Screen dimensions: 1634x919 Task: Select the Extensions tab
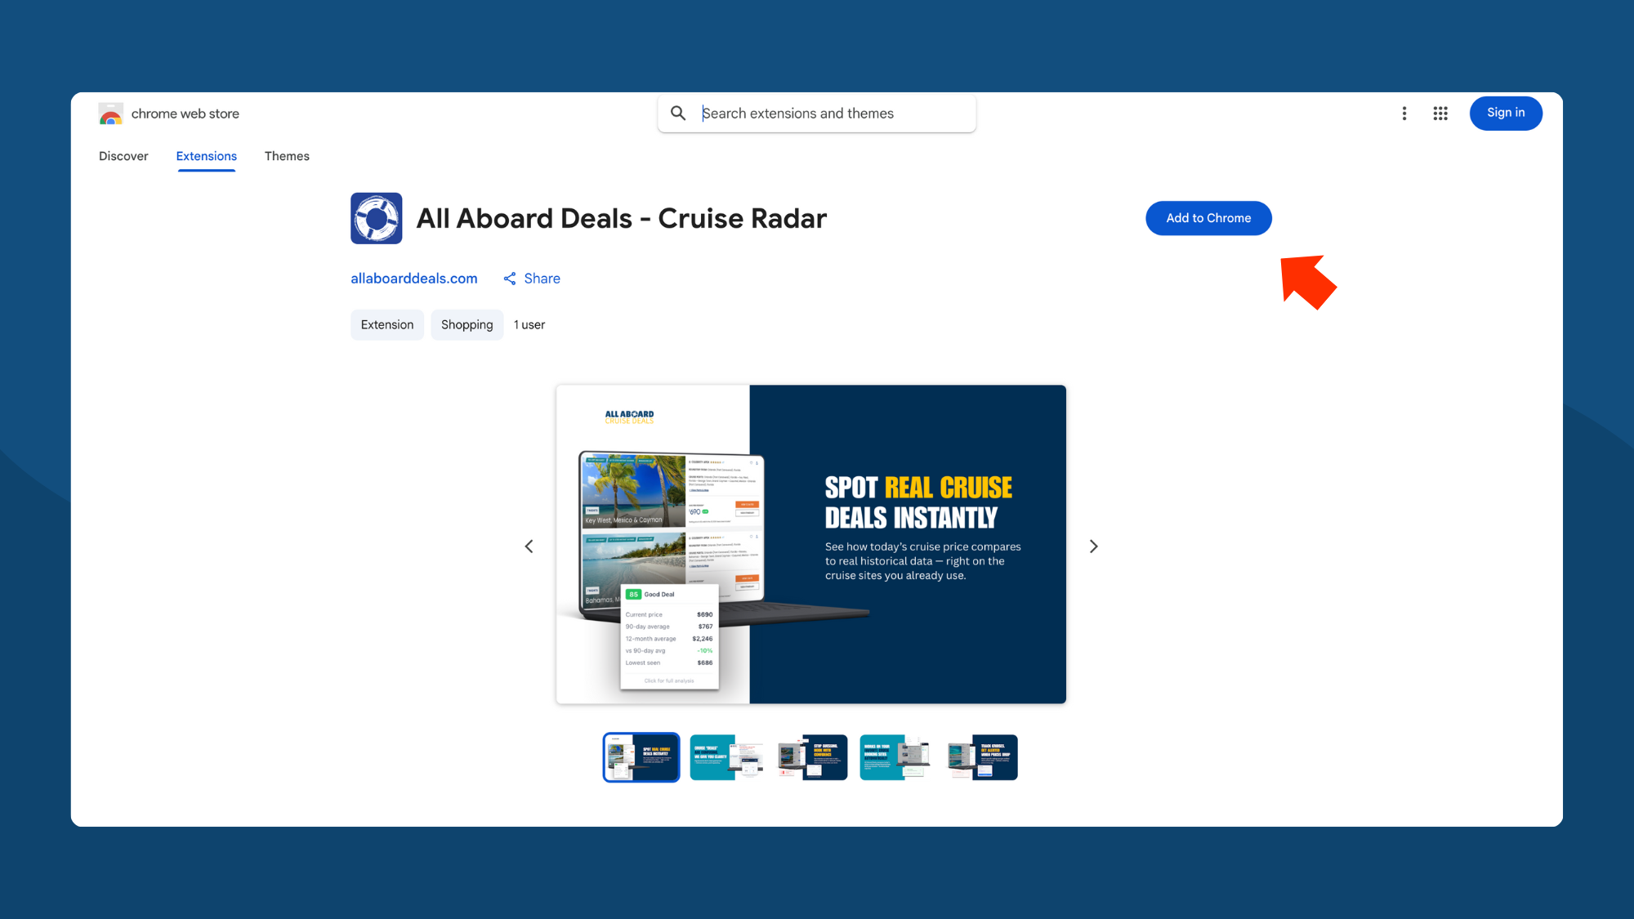tap(206, 156)
